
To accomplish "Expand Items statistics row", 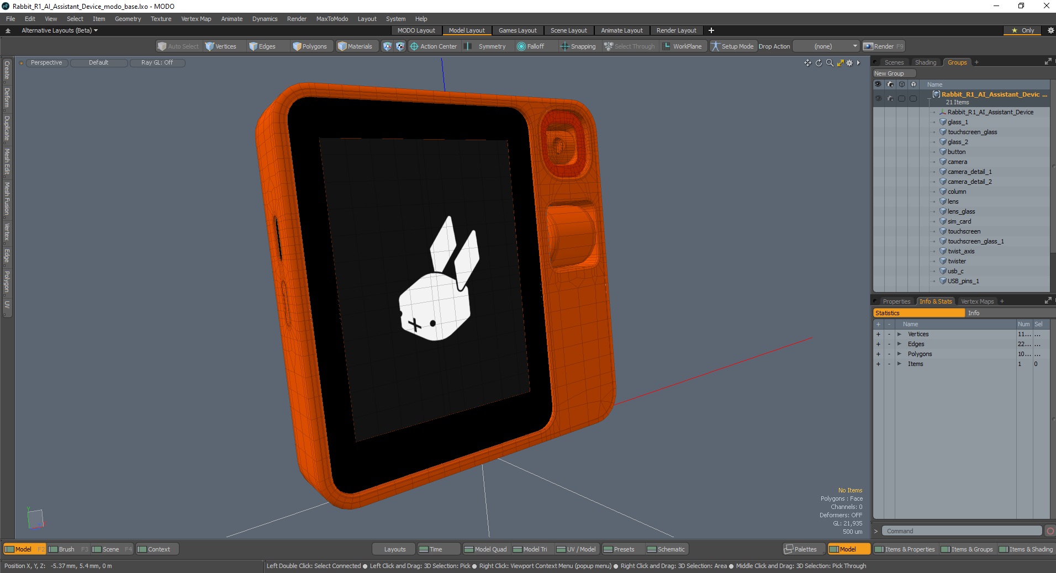I will click(x=899, y=364).
